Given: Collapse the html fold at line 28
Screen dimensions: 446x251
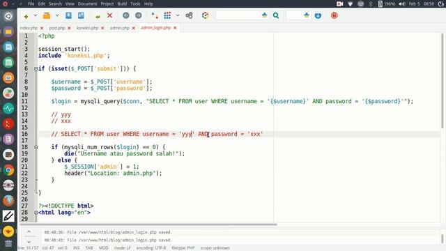Looking at the screenshot, I should click(36, 212).
